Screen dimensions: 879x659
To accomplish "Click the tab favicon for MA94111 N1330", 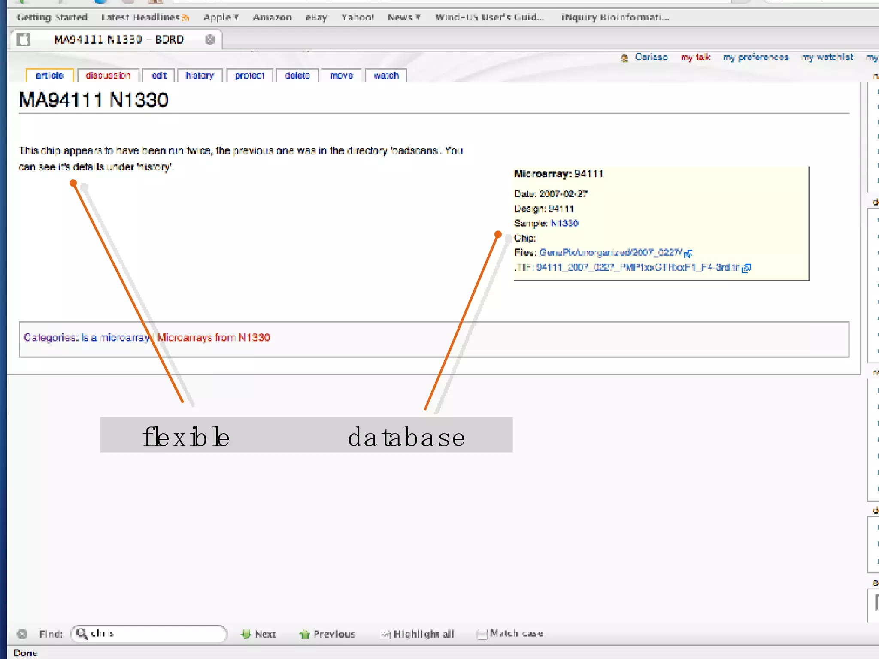I will (x=24, y=39).
